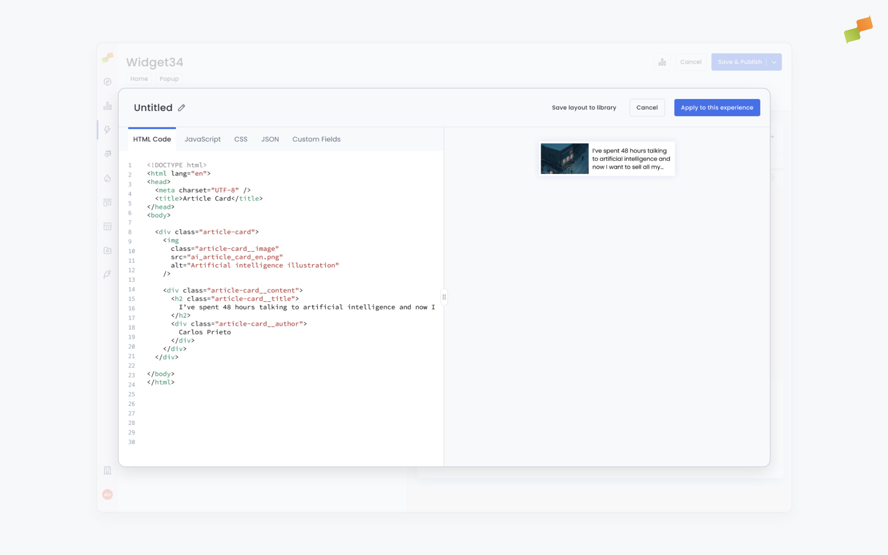
Task: Open the Custom Fields tab
Action: (x=316, y=139)
